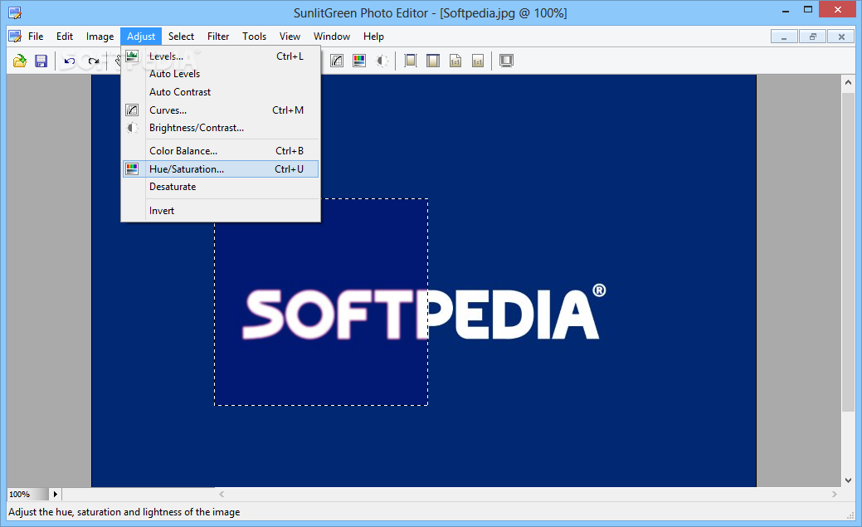
Task: Apply Auto Levels
Action: pos(221,74)
